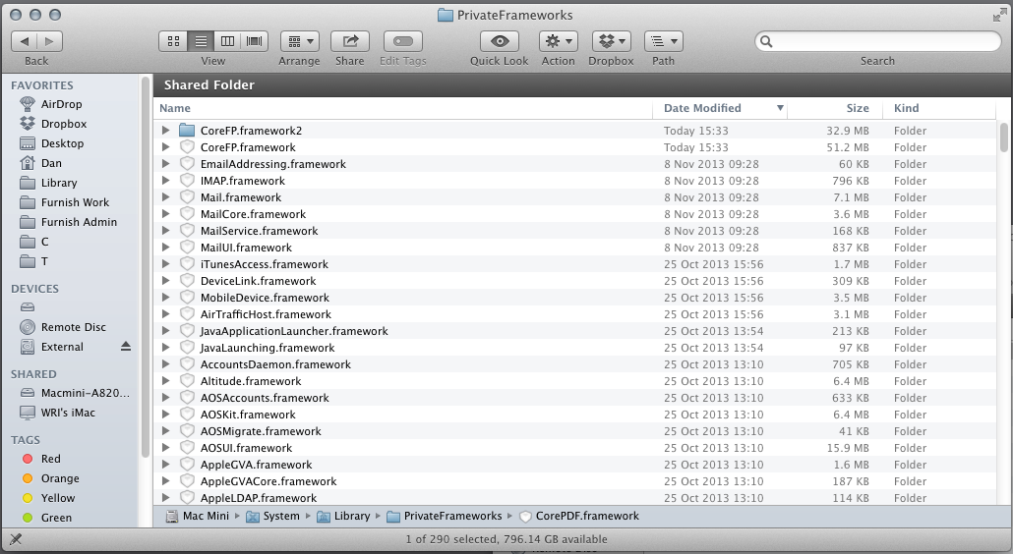Eject the External drive
1013x554 pixels.
tap(126, 347)
